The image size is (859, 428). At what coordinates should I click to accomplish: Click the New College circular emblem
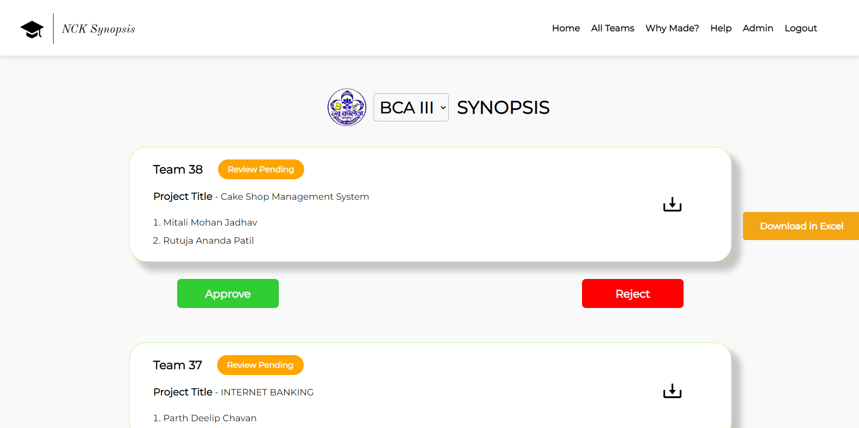point(346,107)
